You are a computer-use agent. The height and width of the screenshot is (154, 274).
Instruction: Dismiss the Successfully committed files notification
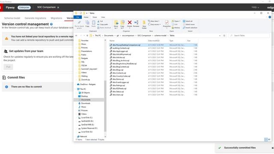pos(272,148)
